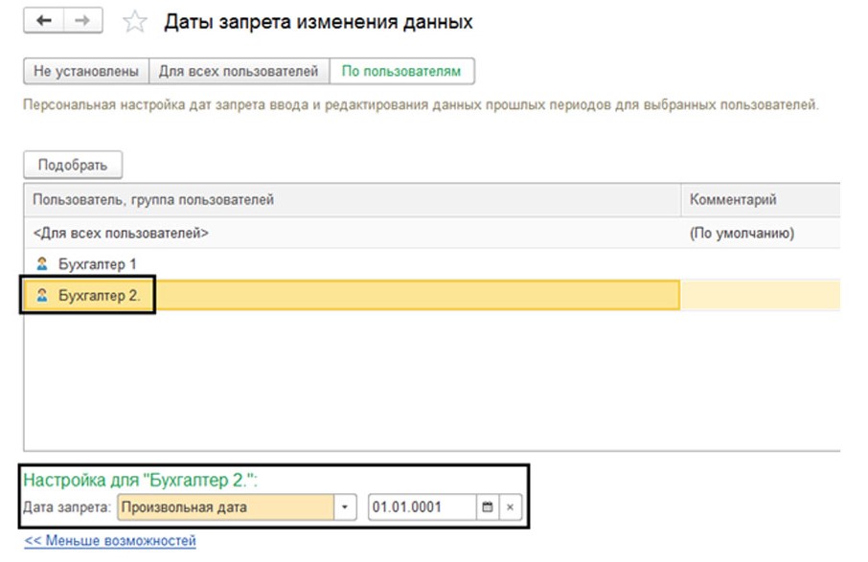
Task: Select the По пользователям option
Action: click(x=401, y=72)
